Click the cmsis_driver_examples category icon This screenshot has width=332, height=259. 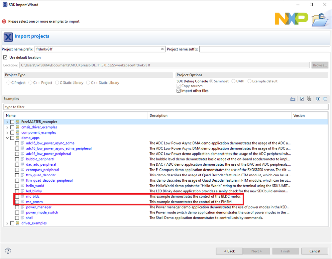18,127
